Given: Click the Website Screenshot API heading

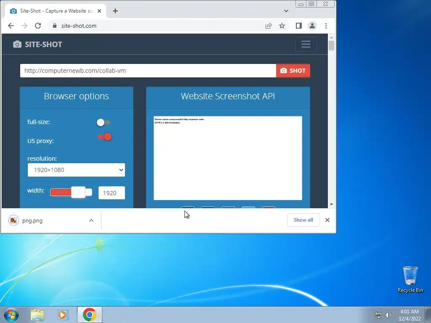Looking at the screenshot, I should click(228, 96).
